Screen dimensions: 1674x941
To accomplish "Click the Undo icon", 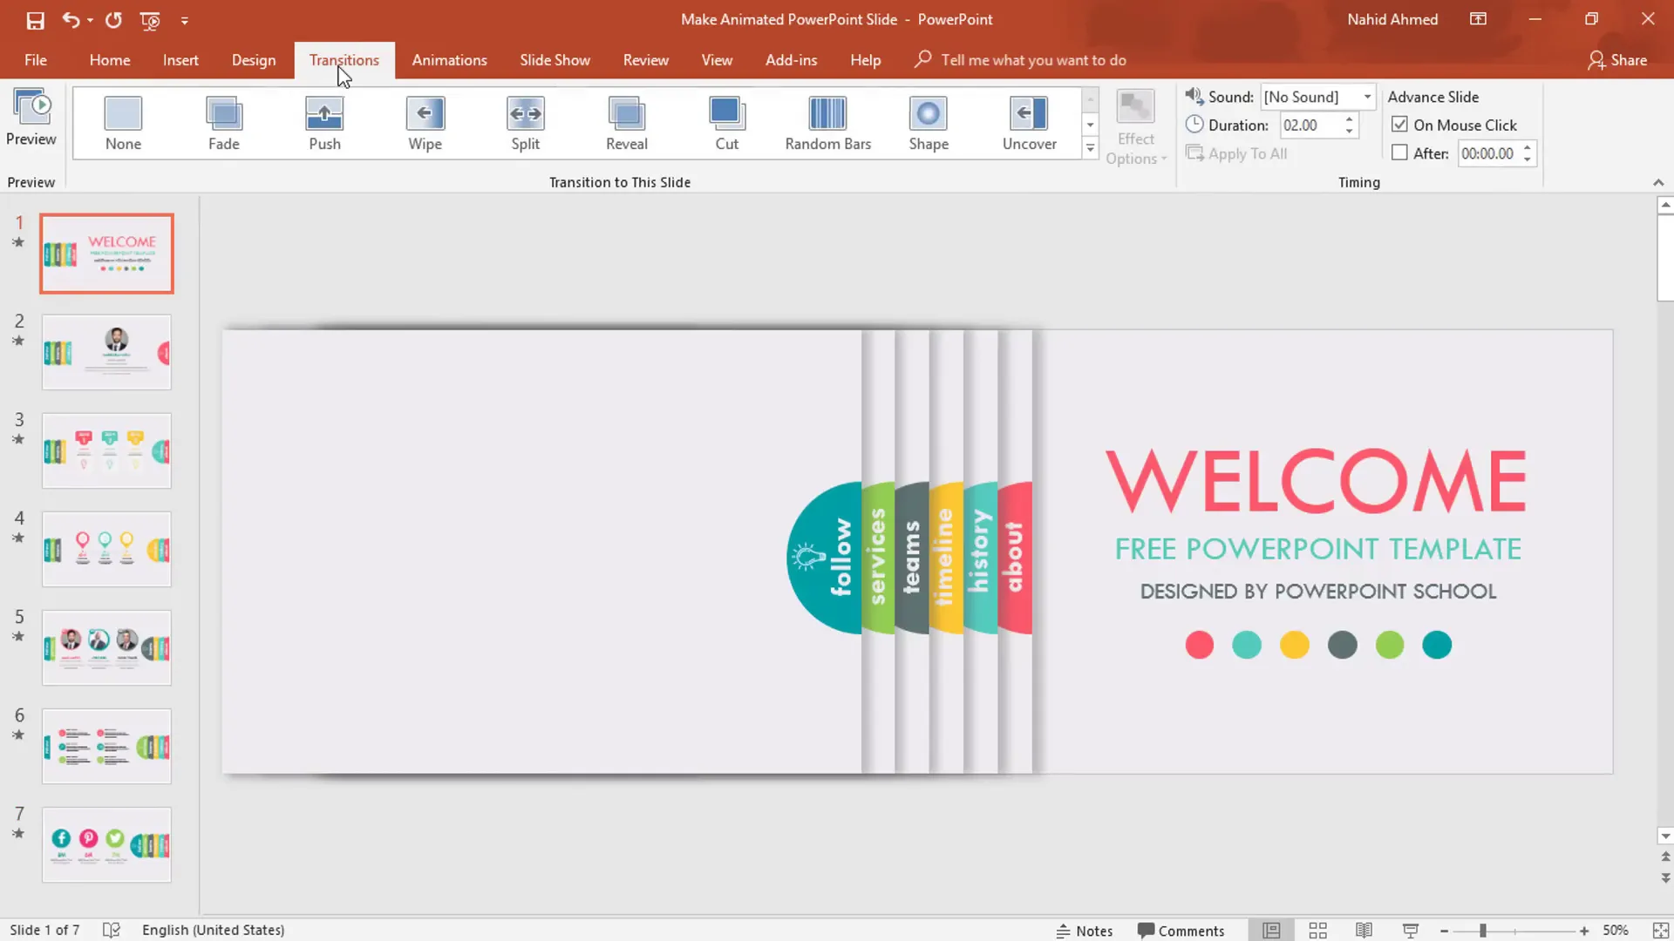I will pos(71,20).
